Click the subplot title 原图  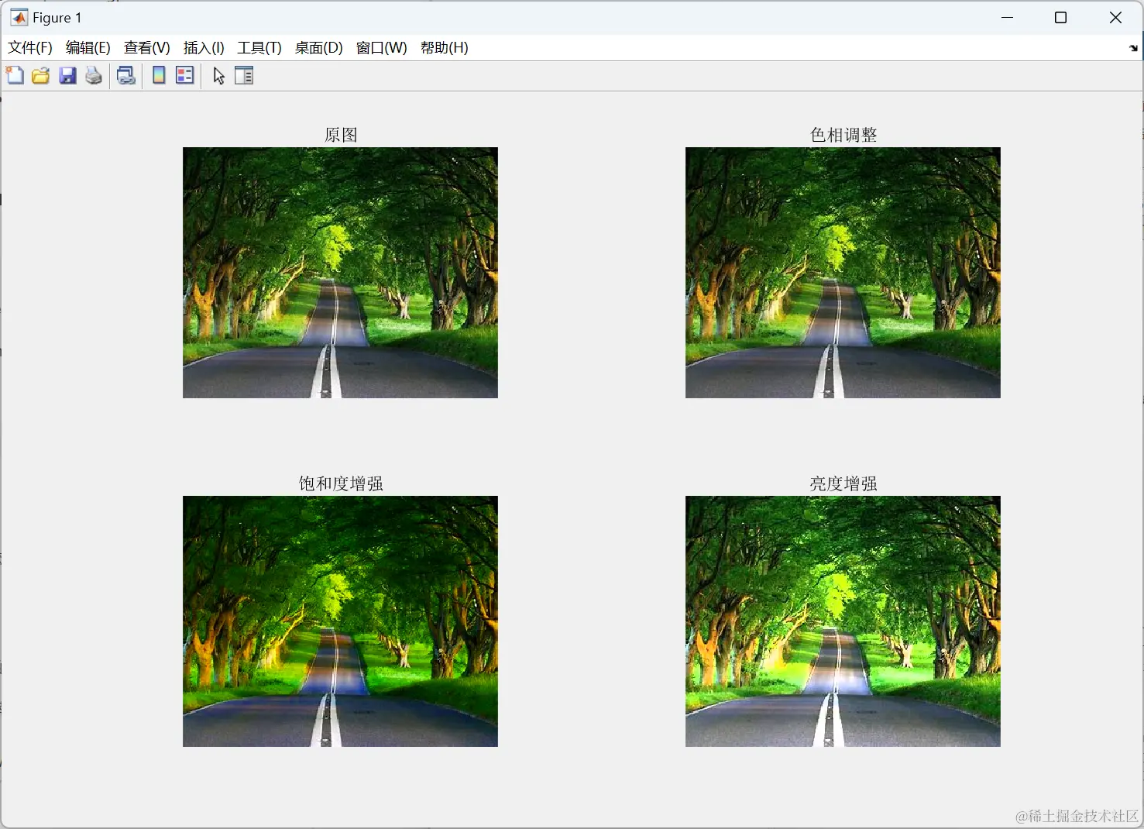tap(341, 135)
